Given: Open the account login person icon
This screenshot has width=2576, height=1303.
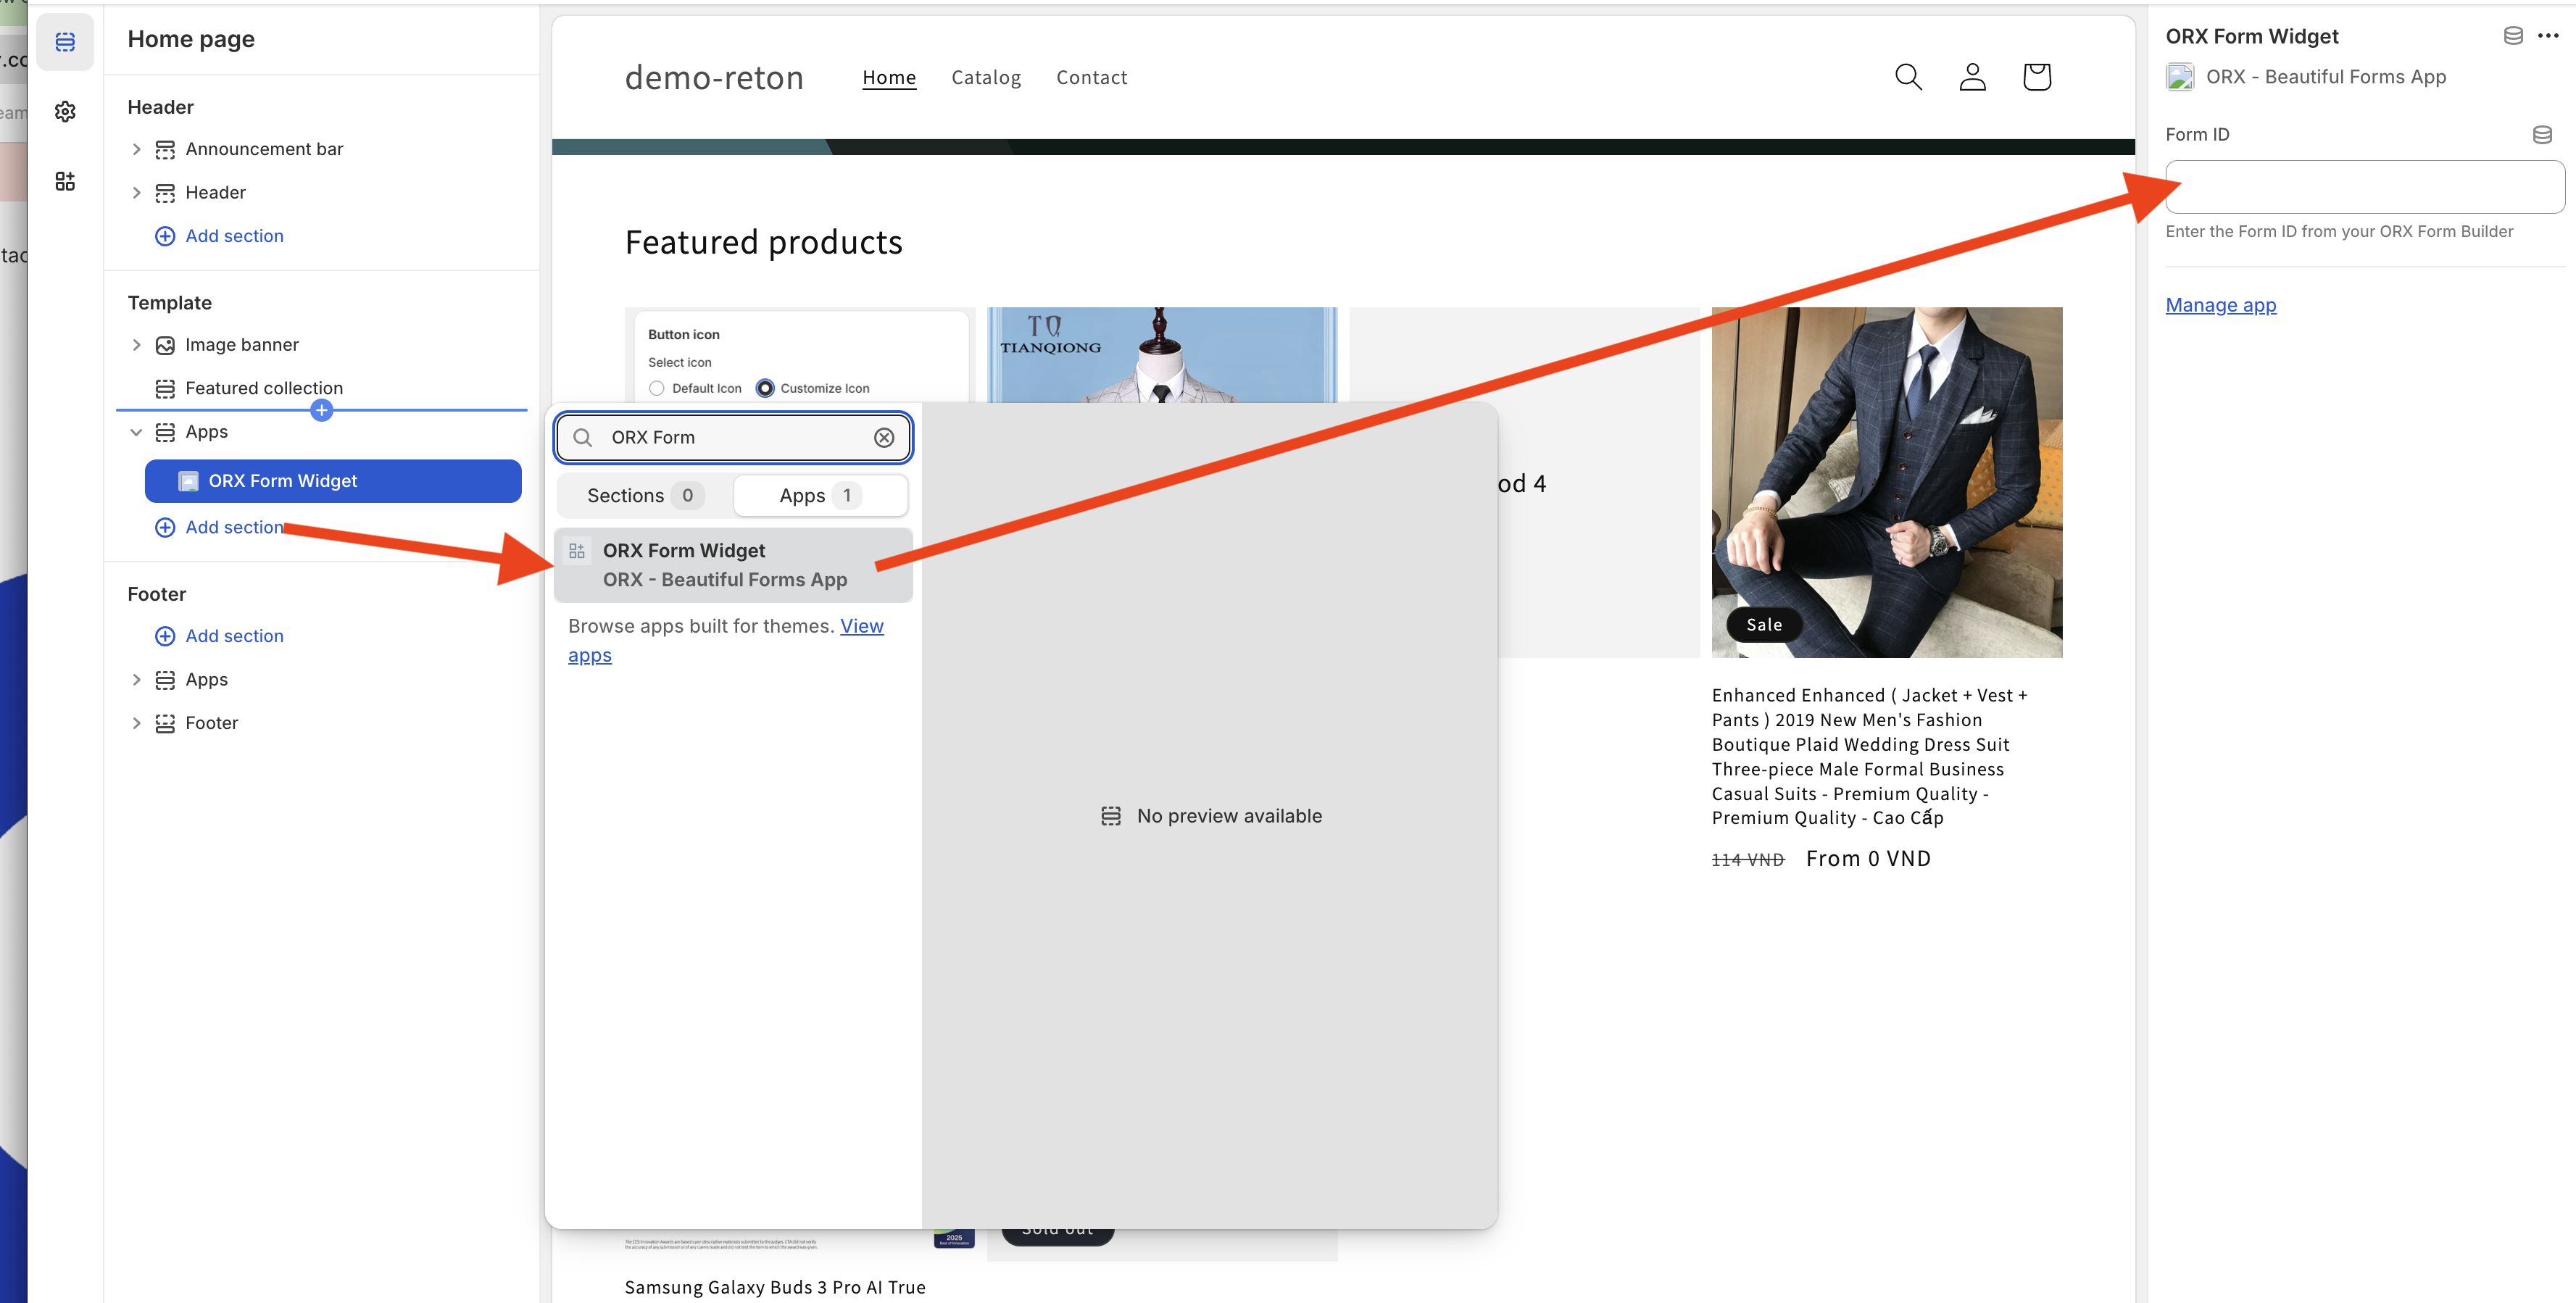Looking at the screenshot, I should (x=1972, y=77).
